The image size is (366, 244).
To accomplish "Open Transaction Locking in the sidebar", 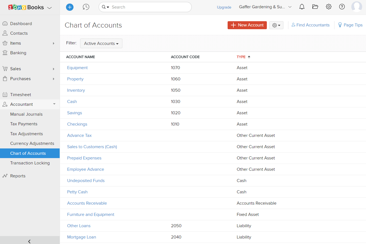I will coord(30,163).
